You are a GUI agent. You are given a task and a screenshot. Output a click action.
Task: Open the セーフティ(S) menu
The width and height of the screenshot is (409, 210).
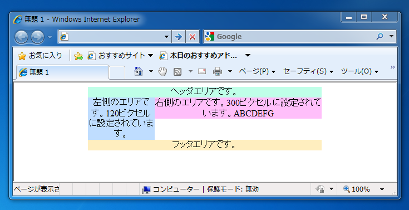pos(308,71)
